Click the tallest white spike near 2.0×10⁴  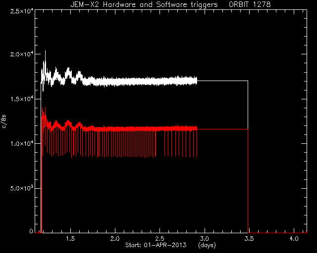[45, 55]
